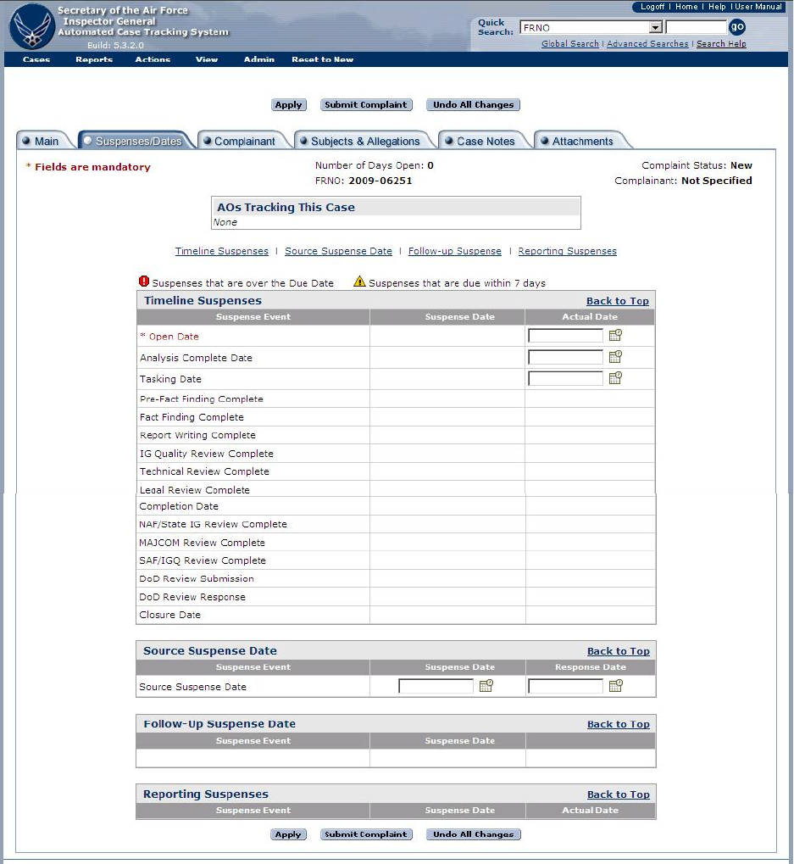
Task: Click the AOs Tracking This Case heading
Action: click(286, 207)
